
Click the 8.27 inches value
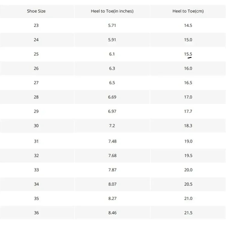coord(112,199)
